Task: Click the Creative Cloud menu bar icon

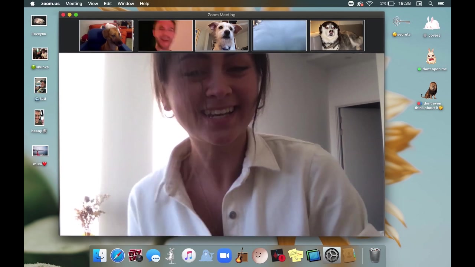Action: tap(360, 4)
